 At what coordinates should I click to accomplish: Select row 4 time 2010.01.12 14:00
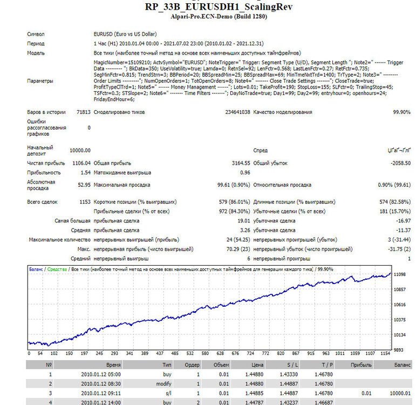click(101, 403)
